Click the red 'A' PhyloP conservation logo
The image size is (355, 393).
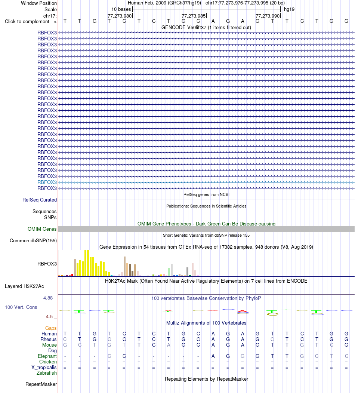point(243,312)
